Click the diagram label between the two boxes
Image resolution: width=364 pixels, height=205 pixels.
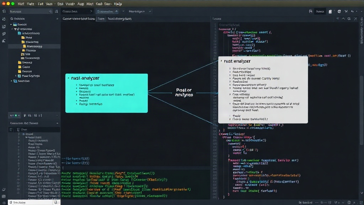(x=184, y=92)
